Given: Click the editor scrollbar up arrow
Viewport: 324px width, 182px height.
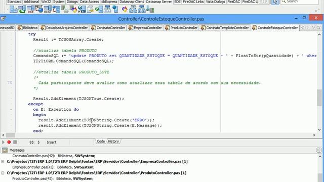Looking at the screenshot, I should [x=319, y=34].
